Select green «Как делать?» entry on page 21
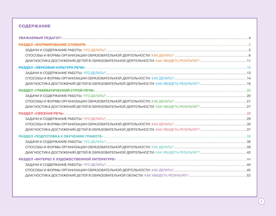The image size is (276, 216). pos(163,101)
